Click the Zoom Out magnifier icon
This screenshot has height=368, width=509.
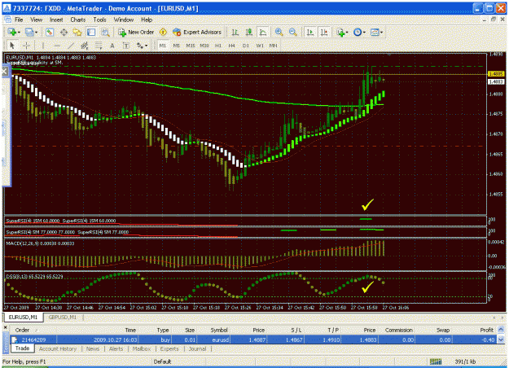293,32
